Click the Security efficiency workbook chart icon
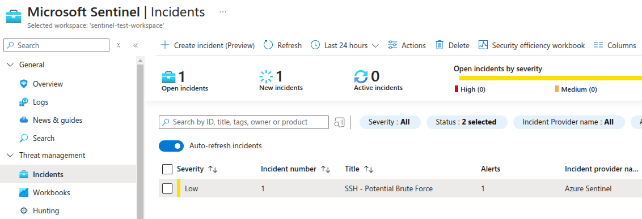 tap(483, 45)
